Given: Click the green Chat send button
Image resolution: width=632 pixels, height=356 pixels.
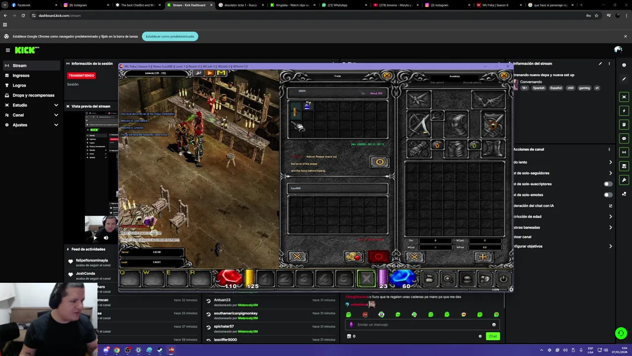Looking at the screenshot, I should [493, 336].
